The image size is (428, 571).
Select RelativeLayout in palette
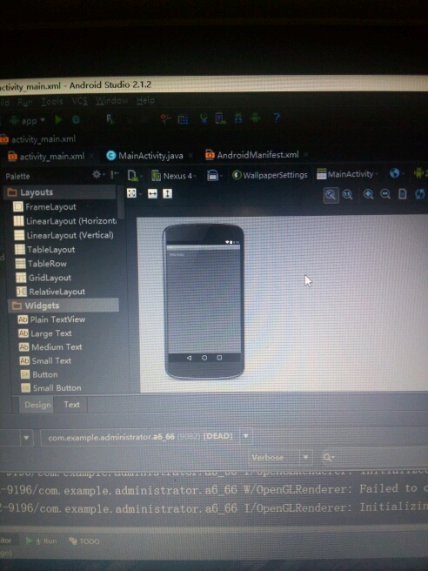[x=51, y=292]
